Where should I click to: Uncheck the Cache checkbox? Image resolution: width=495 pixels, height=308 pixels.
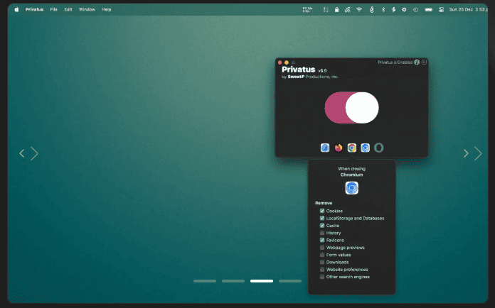322,226
